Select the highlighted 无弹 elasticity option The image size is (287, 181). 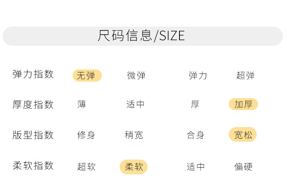(87, 75)
